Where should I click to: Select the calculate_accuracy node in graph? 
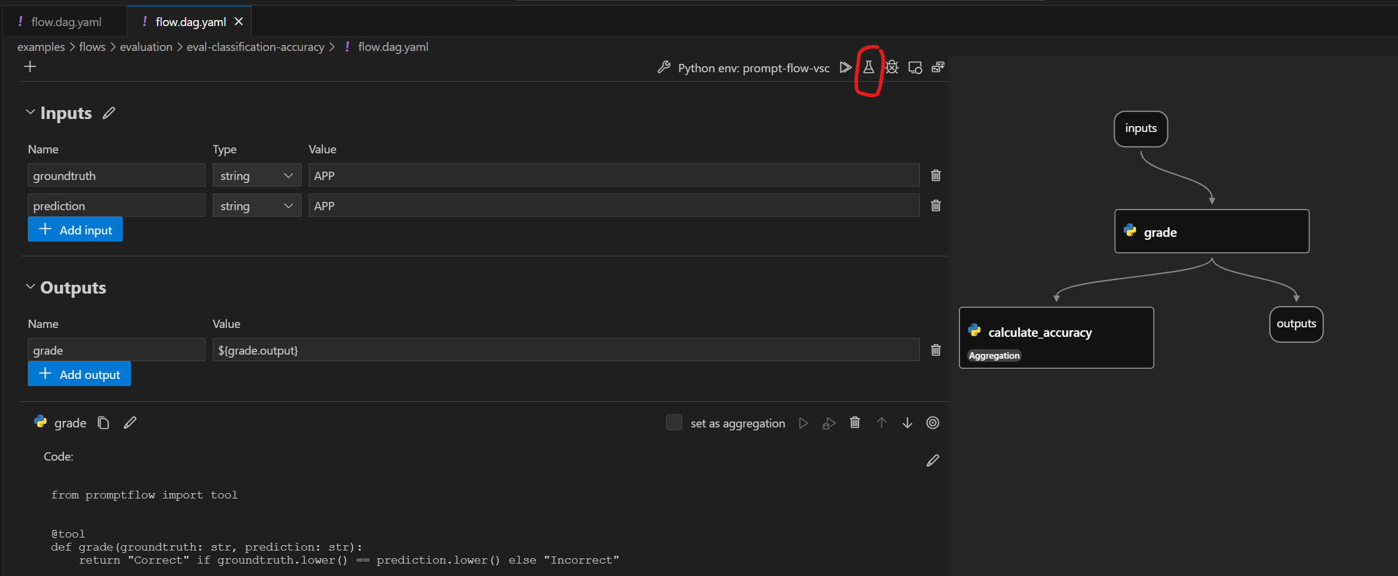1056,337
